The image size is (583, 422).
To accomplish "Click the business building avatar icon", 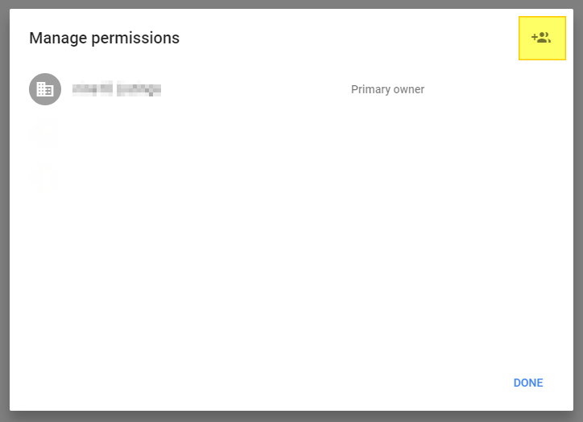I will (x=45, y=89).
